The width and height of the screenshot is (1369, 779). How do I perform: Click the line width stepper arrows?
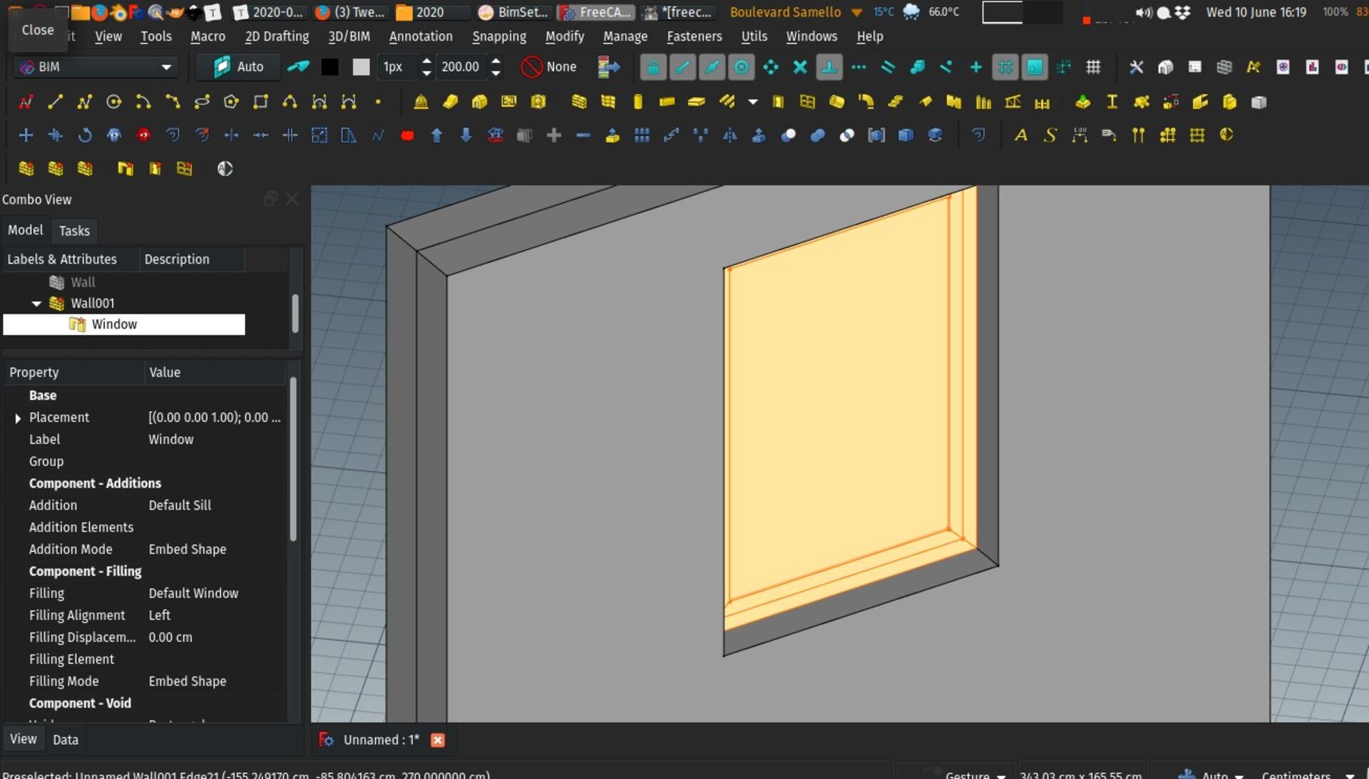click(426, 67)
